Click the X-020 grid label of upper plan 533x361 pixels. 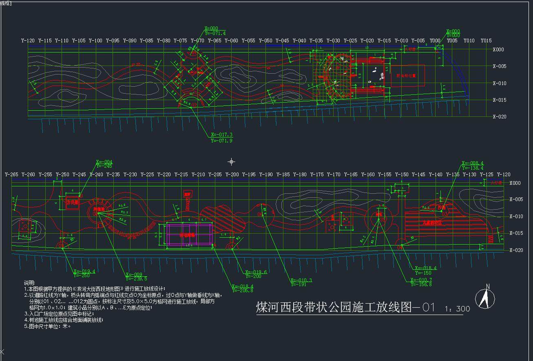499,117
